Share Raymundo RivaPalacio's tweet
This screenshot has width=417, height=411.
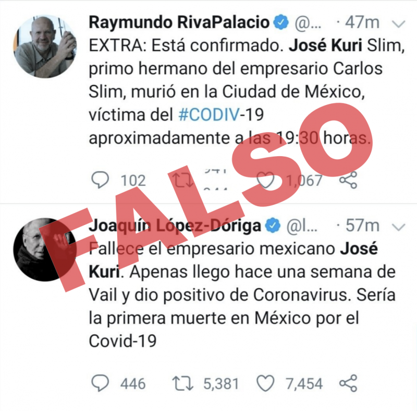tap(348, 180)
